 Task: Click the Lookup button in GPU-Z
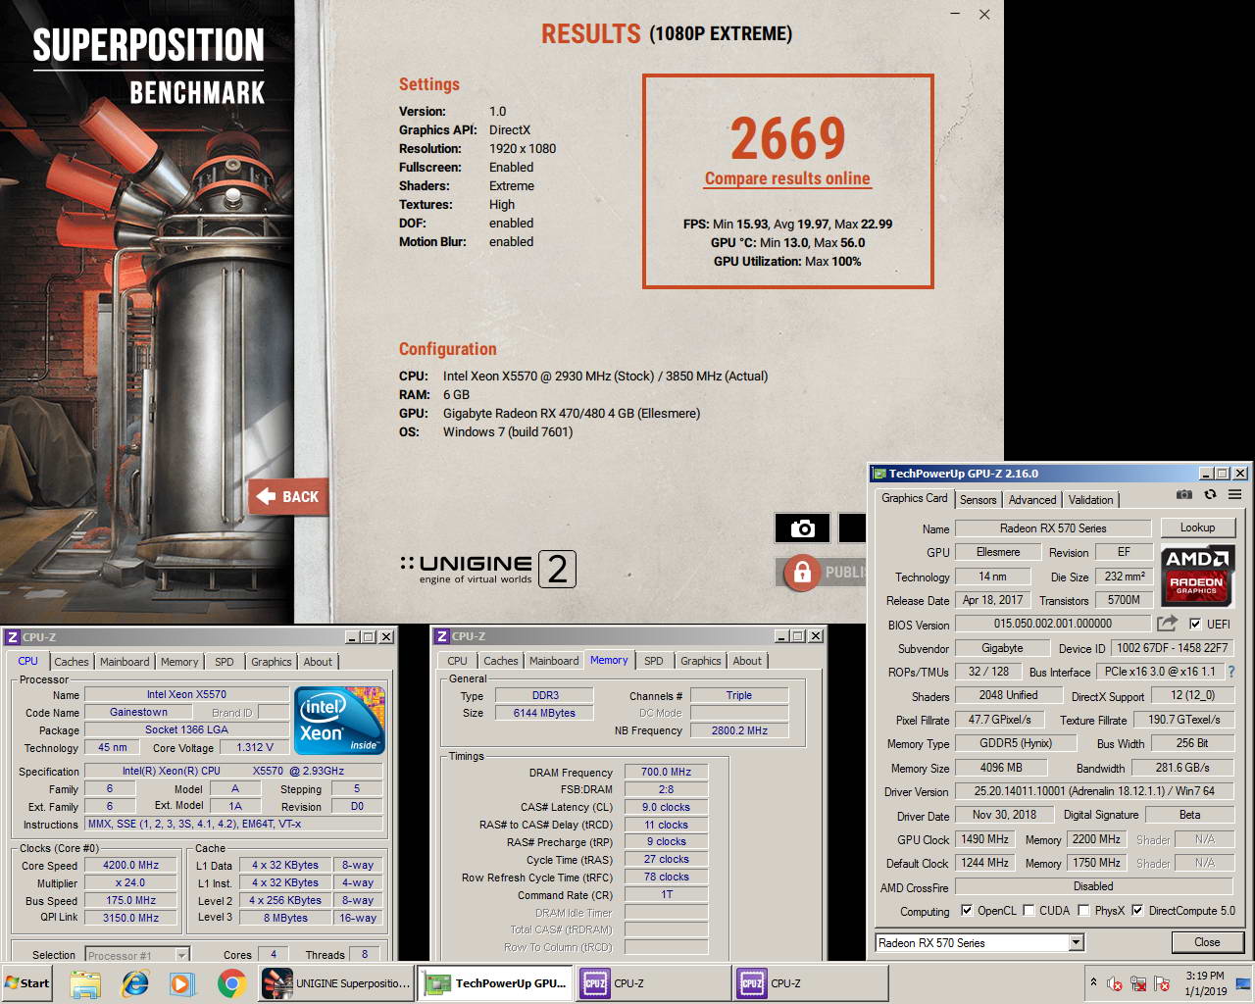pyautogui.click(x=1197, y=527)
